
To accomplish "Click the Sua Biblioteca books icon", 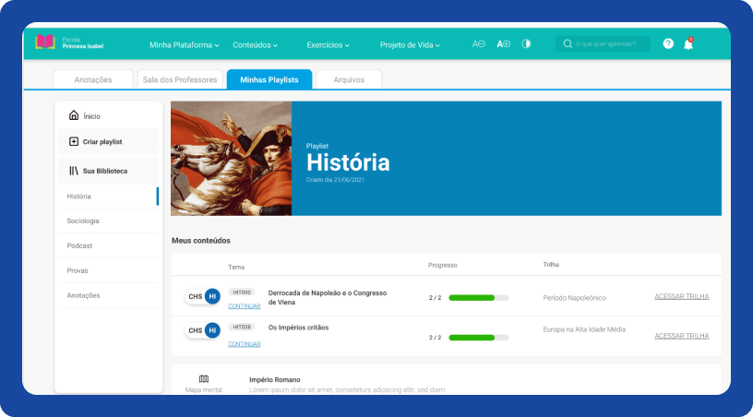I will coord(74,171).
